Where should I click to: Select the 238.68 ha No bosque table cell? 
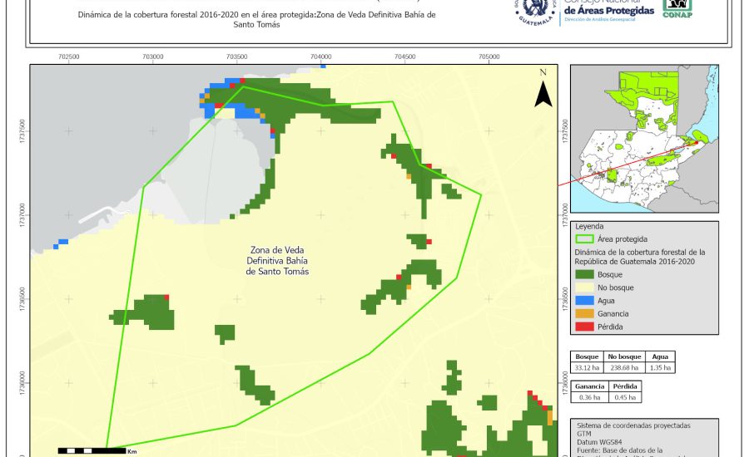623,367
